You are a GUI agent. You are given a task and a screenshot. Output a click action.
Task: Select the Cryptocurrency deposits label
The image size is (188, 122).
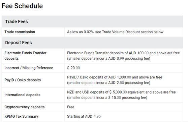point(25,107)
